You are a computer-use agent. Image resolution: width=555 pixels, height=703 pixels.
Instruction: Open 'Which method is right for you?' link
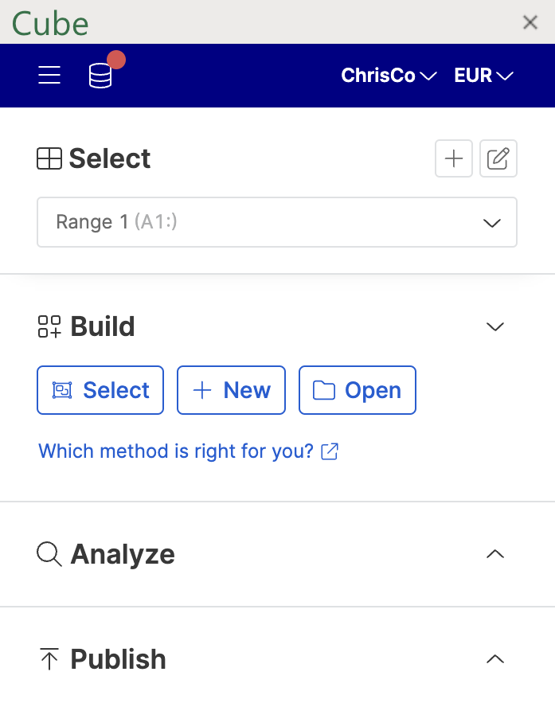(176, 451)
